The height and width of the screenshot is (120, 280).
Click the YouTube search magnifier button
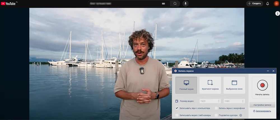pyautogui.click(x=175, y=4)
